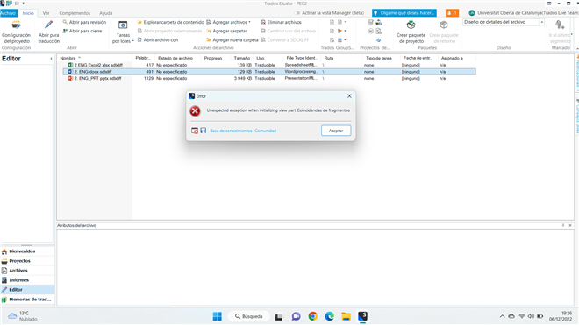Click Agregar nueva carpeta
The image size is (579, 325).
click(x=232, y=39)
